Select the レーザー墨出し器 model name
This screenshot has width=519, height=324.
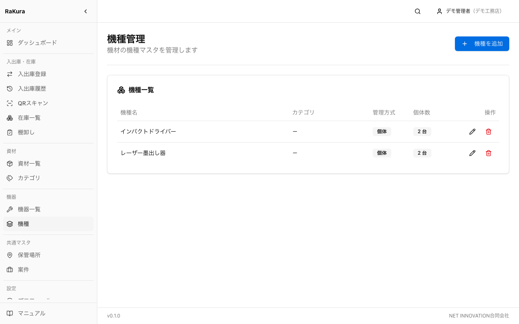click(x=143, y=153)
